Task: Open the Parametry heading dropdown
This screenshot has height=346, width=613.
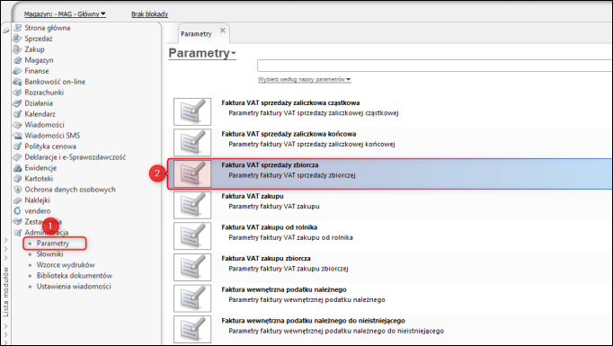Action: pyautogui.click(x=202, y=53)
